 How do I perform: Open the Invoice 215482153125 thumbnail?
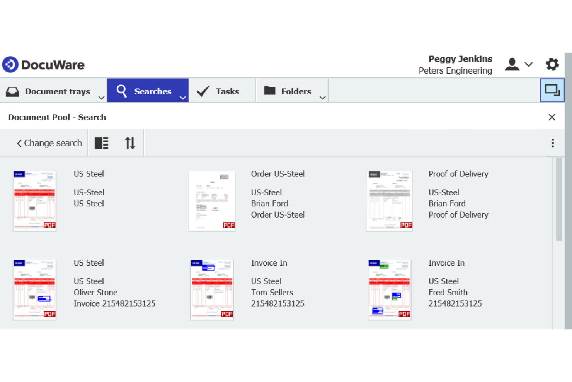coord(34,290)
